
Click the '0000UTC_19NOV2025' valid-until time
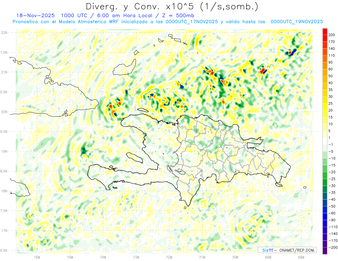pos(297,22)
